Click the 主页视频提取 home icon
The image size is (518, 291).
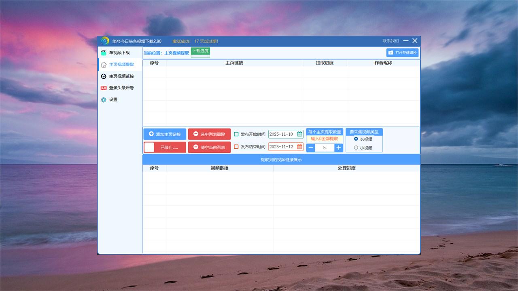[104, 65]
